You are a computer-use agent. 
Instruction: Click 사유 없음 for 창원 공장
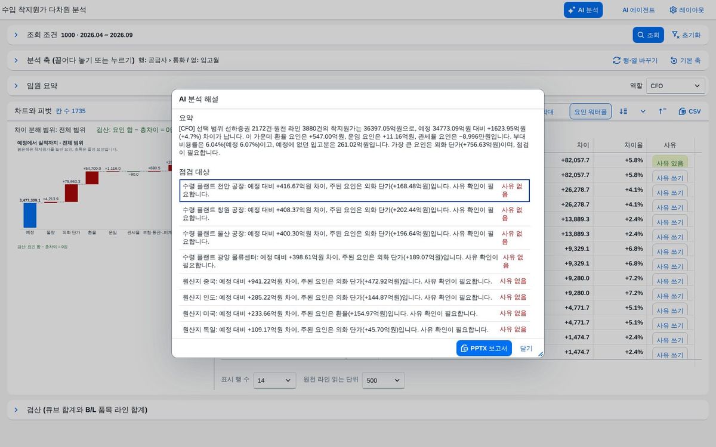pyautogui.click(x=513, y=214)
